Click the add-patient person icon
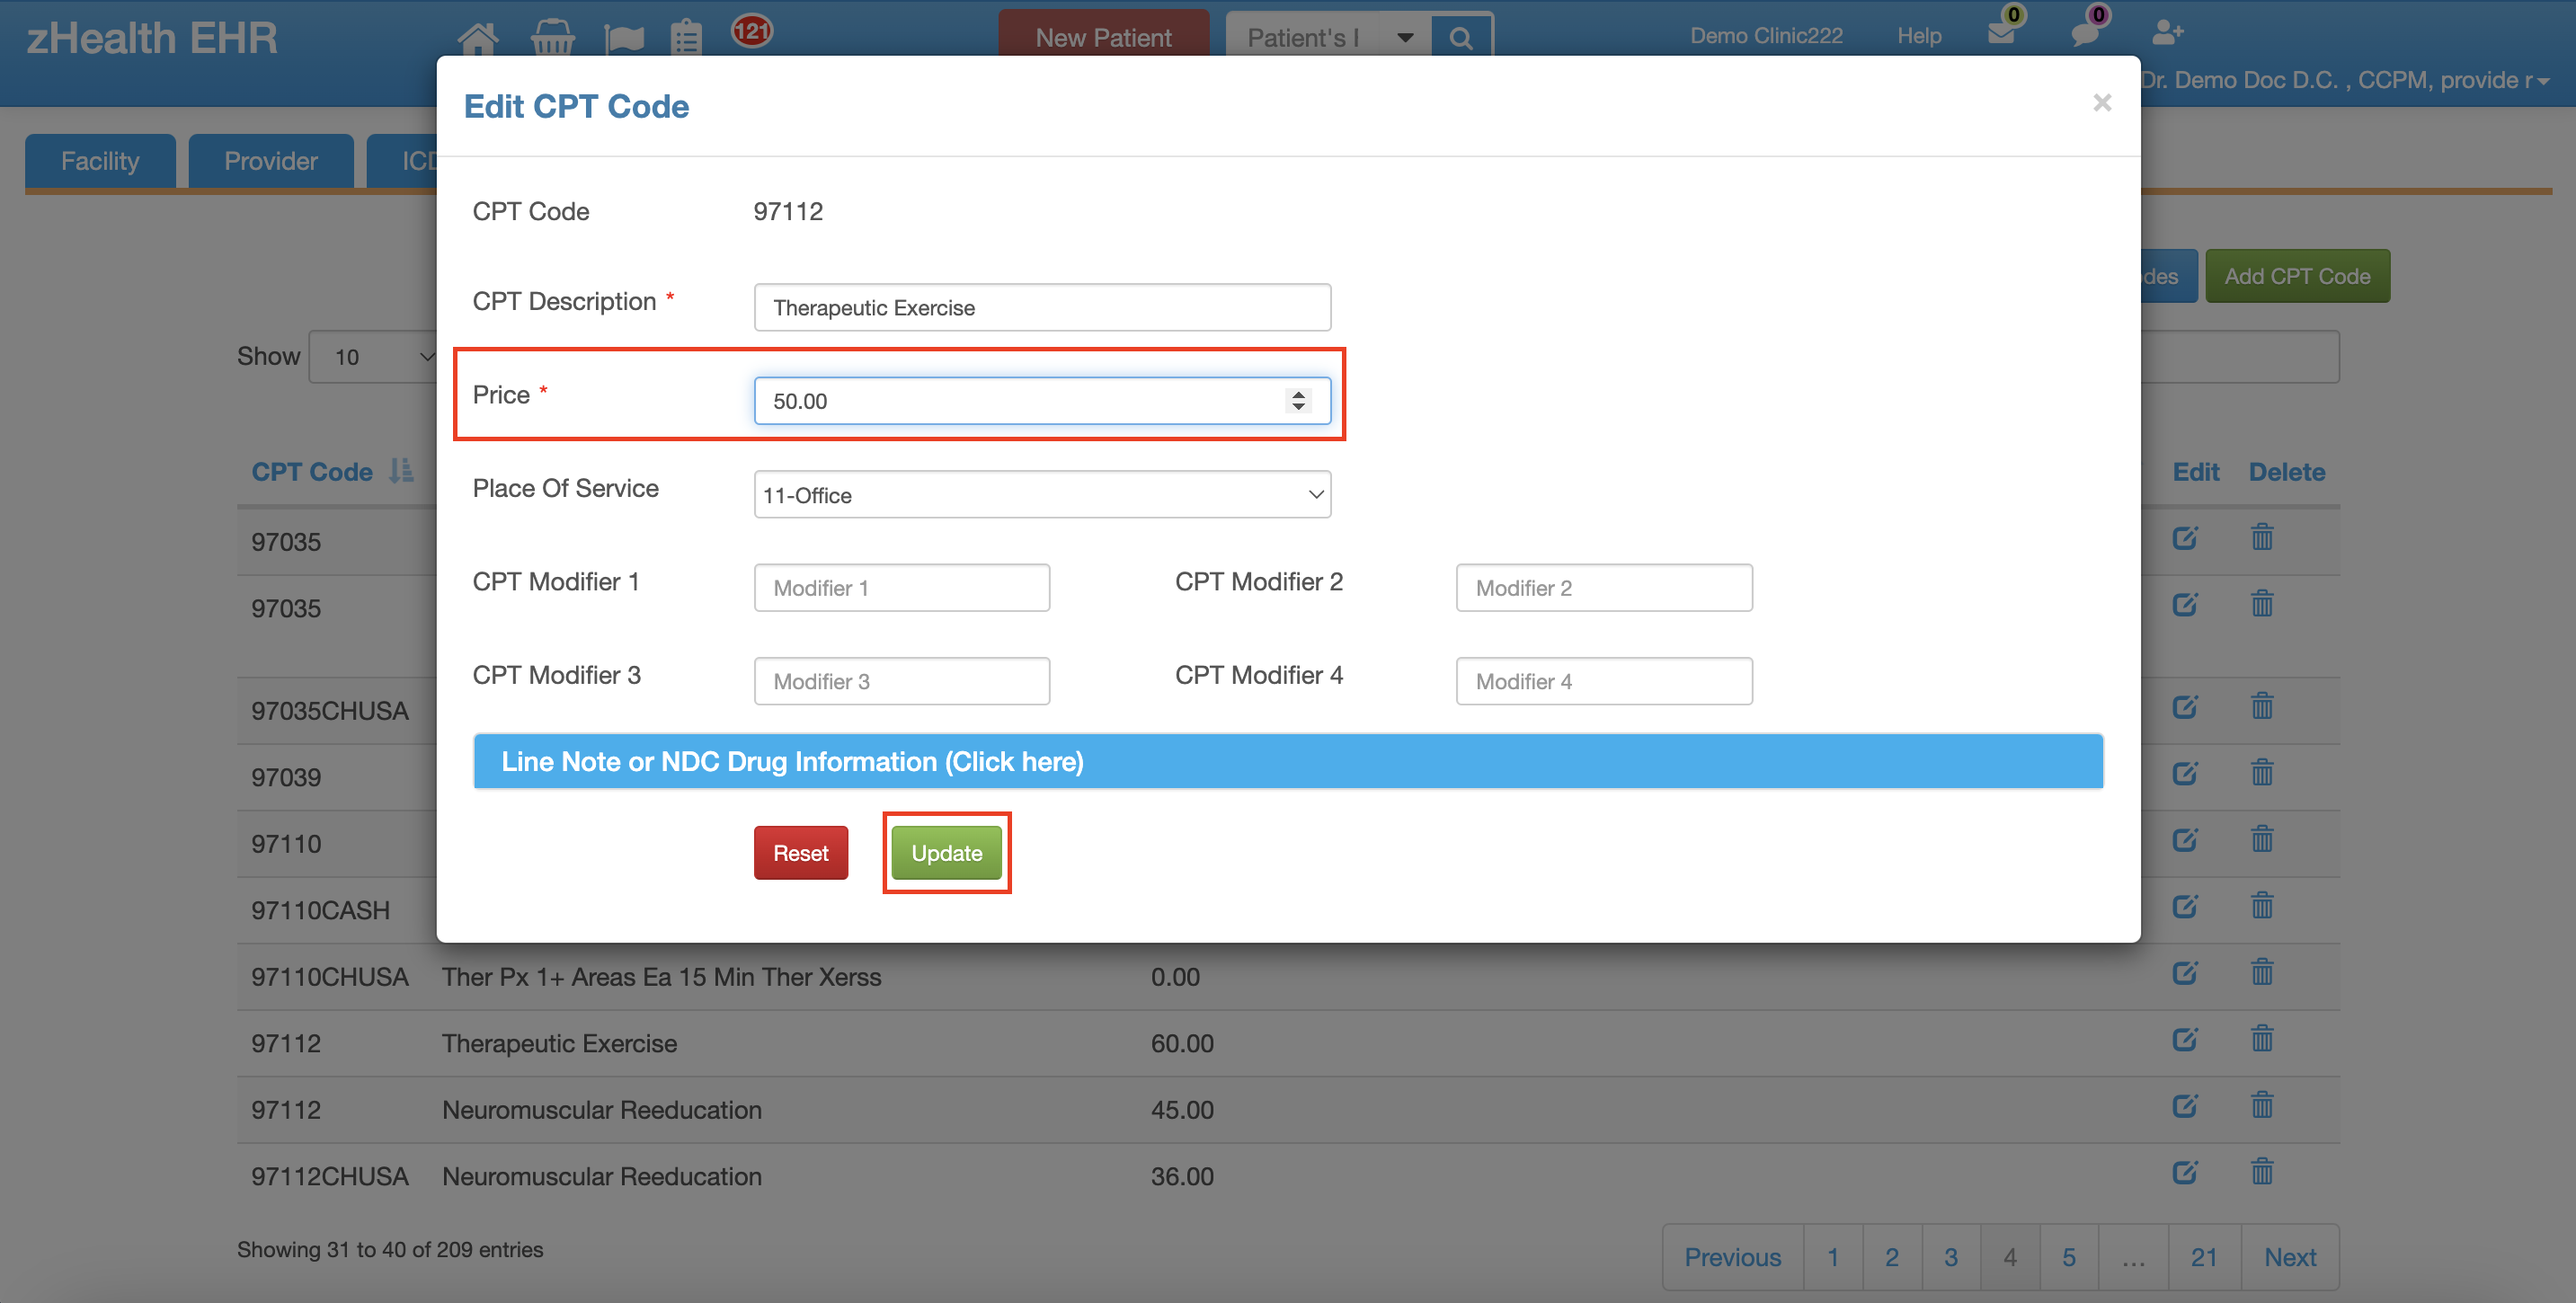This screenshot has height=1303, width=2576. (2167, 33)
